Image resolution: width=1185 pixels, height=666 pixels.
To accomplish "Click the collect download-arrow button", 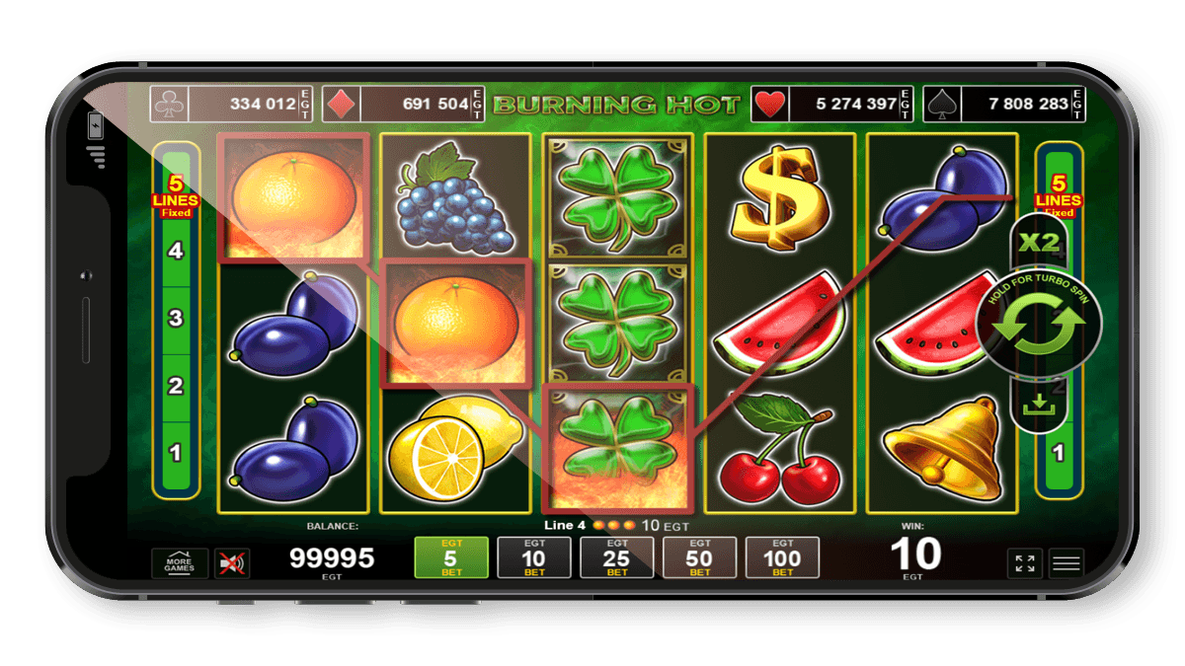I will (1038, 405).
